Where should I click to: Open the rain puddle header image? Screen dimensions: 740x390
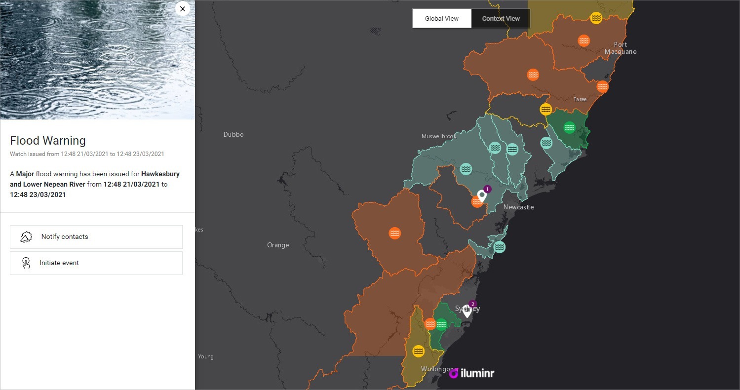pyautogui.click(x=97, y=59)
